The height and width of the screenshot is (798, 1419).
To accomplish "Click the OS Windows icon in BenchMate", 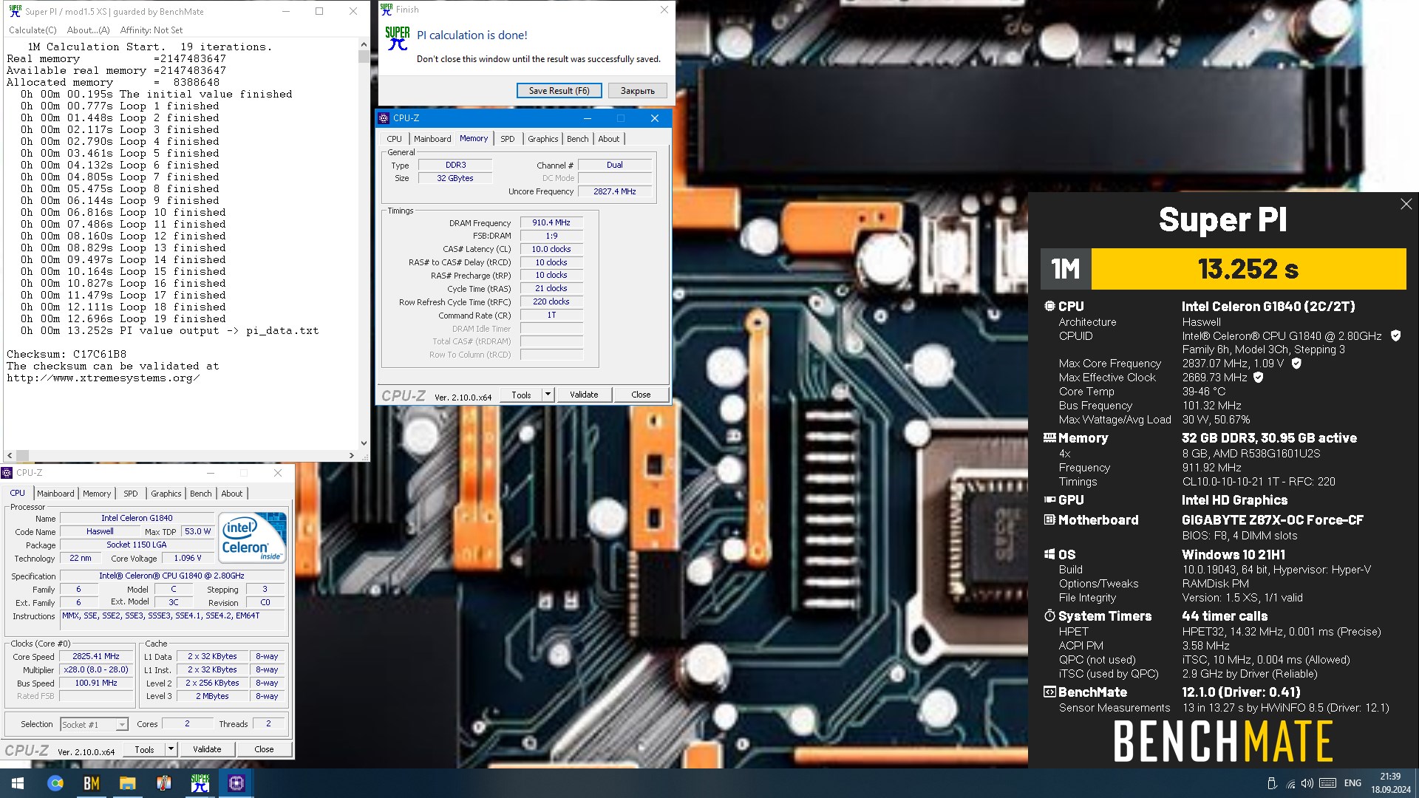I will pos(1049,554).
